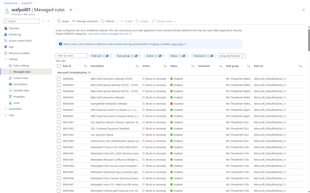Sort by the Rule Id column arrows
Screen dimensions: 310x193
point(85,66)
